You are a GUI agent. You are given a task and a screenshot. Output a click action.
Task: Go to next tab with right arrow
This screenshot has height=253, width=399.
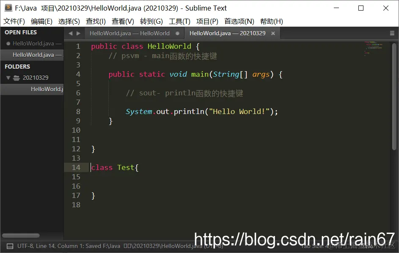[78, 33]
